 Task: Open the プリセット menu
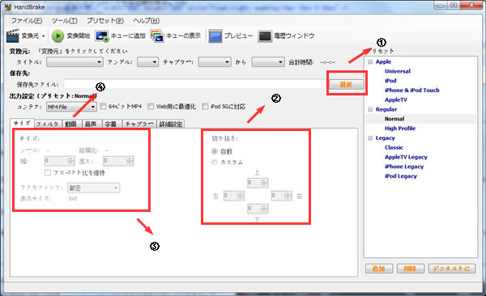coord(105,21)
